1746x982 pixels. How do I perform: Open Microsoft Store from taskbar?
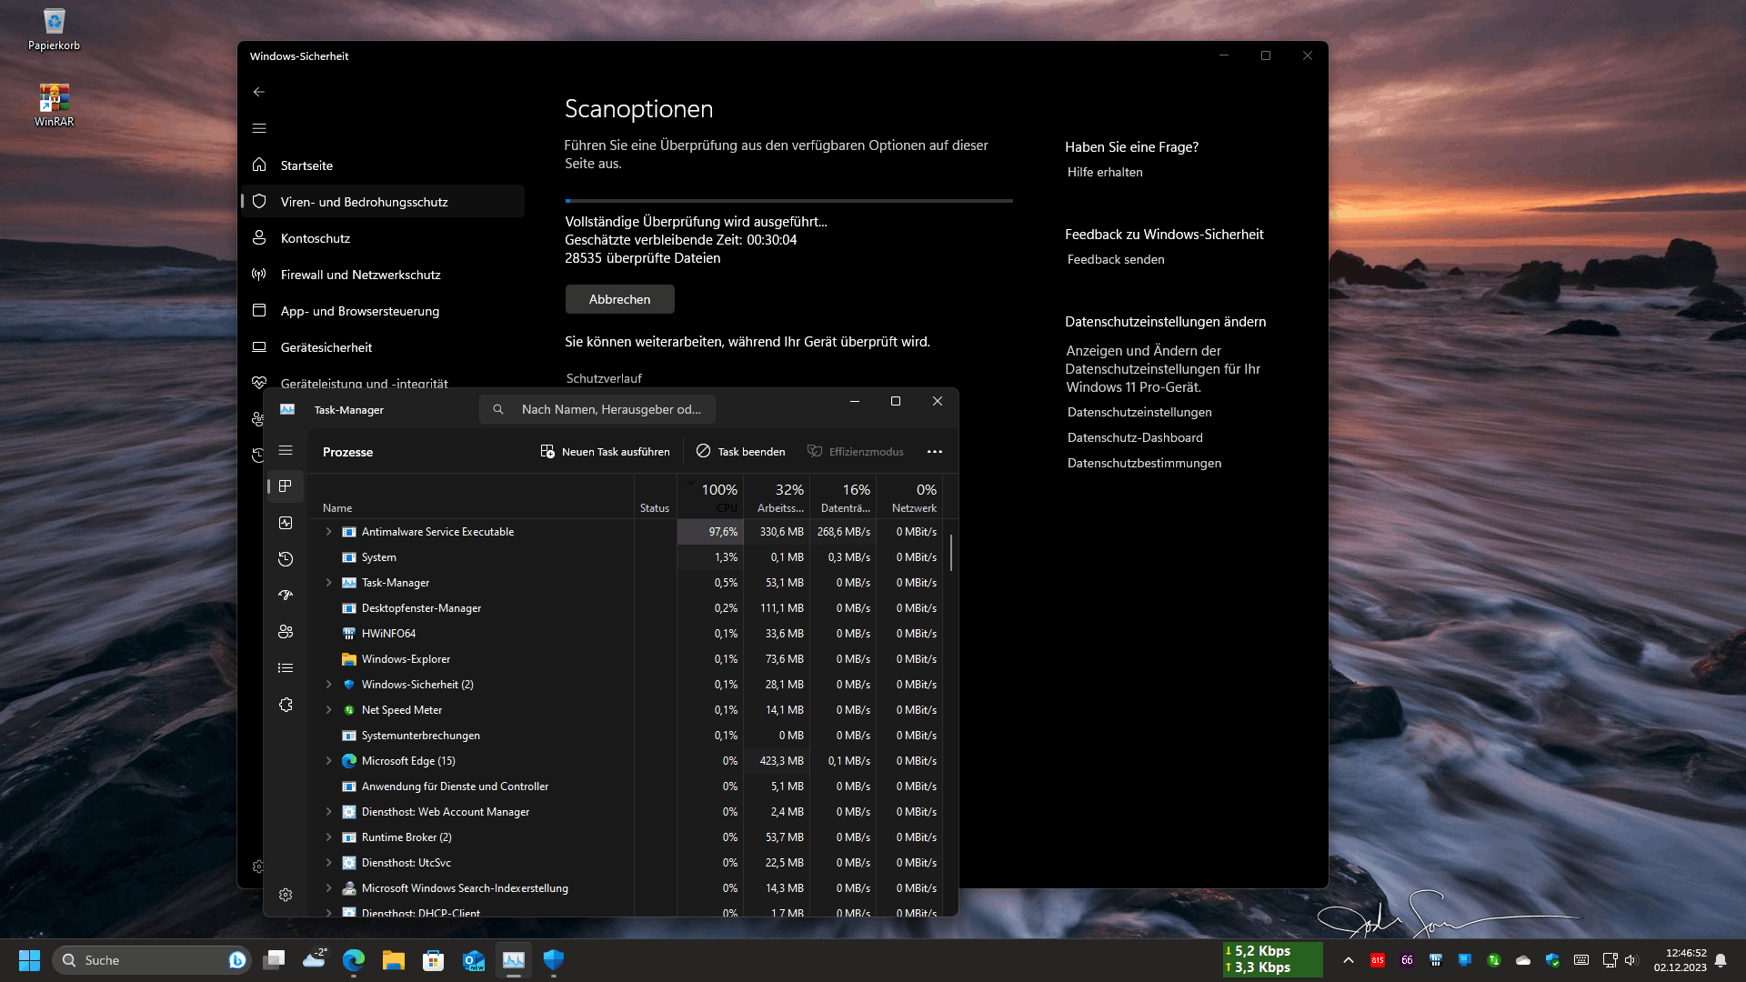point(433,960)
